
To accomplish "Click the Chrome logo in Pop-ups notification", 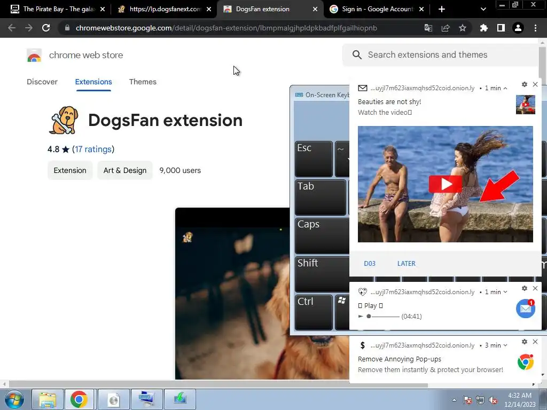I will tap(526, 362).
